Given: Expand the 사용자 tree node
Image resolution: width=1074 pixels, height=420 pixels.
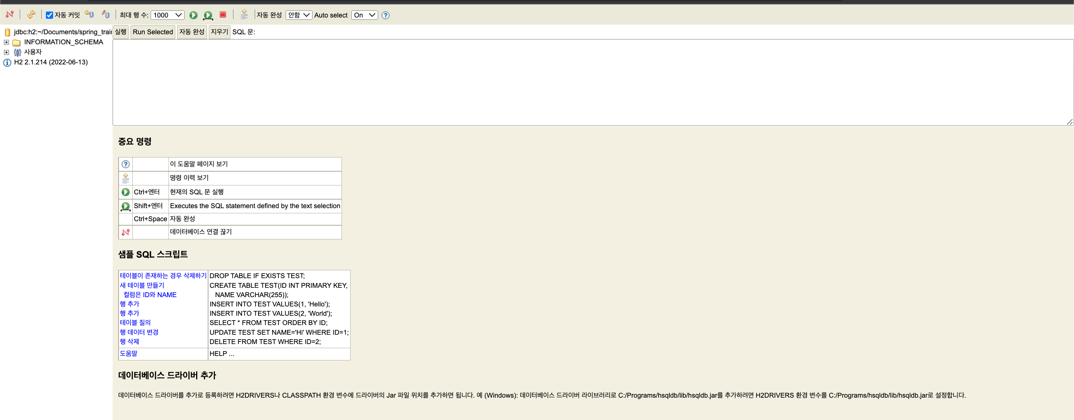Looking at the screenshot, I should tap(6, 52).
